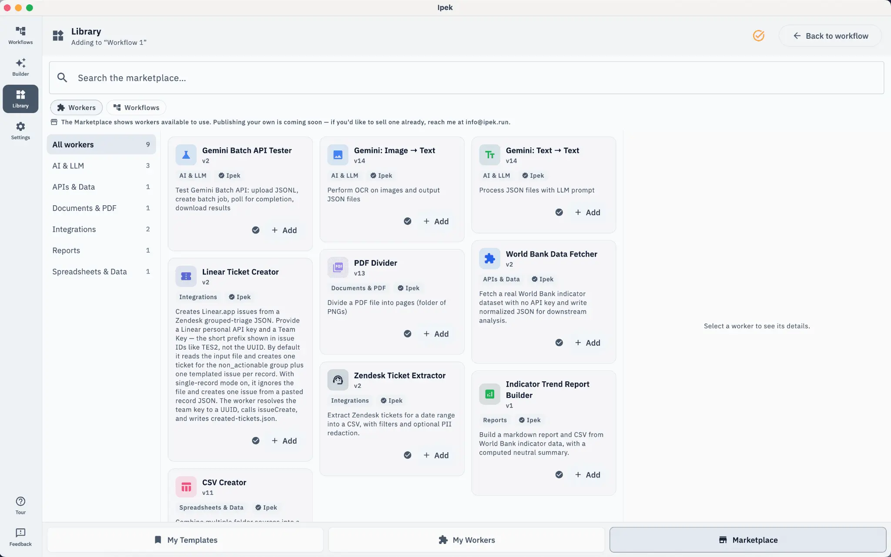This screenshot has width=891, height=557.
Task: Click the orange checkmark status icon
Action: pos(759,36)
